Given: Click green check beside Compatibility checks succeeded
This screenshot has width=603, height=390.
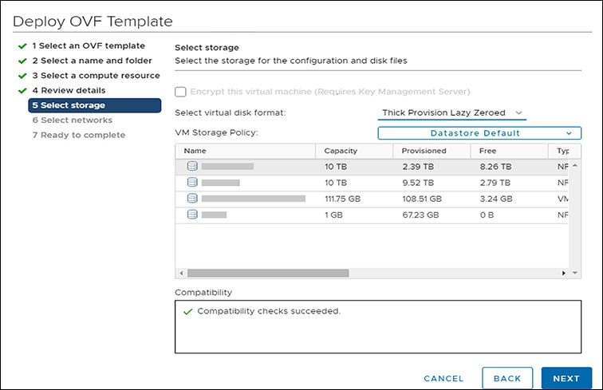Looking at the screenshot, I should (x=187, y=311).
